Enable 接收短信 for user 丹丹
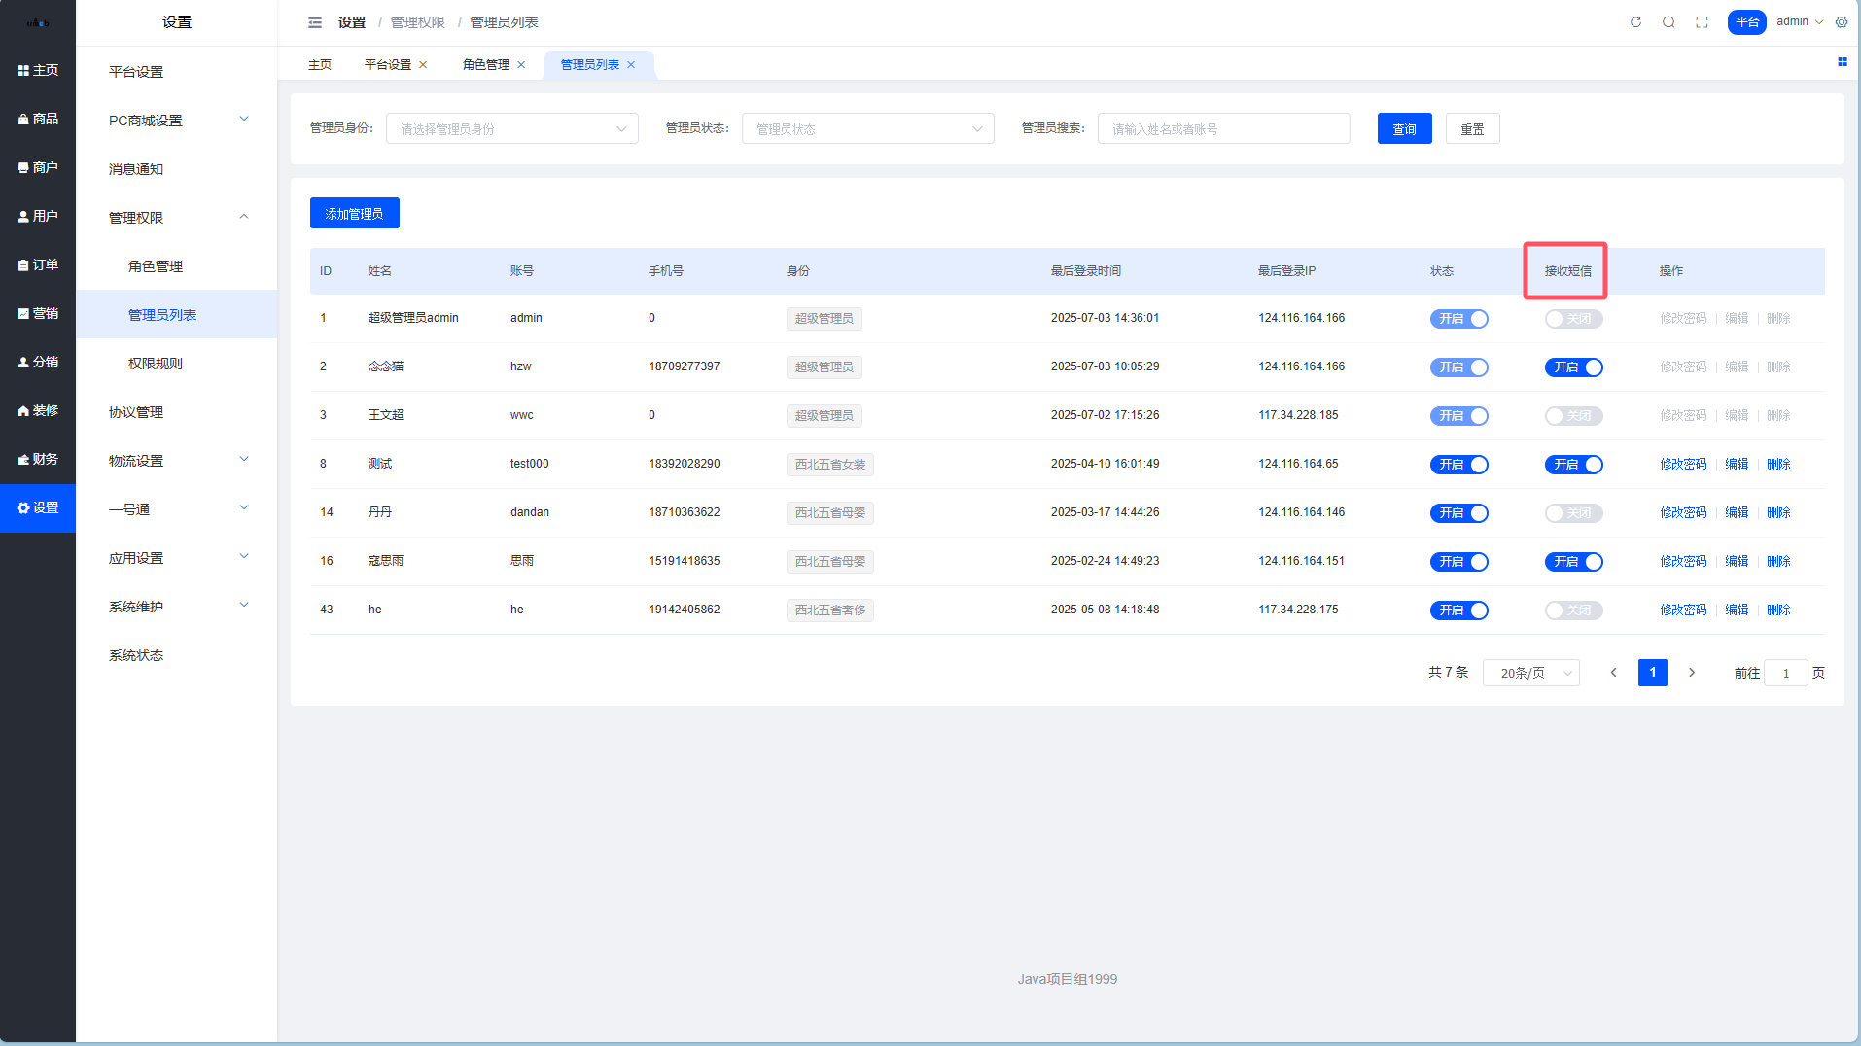The width and height of the screenshot is (1861, 1046). [x=1573, y=513]
